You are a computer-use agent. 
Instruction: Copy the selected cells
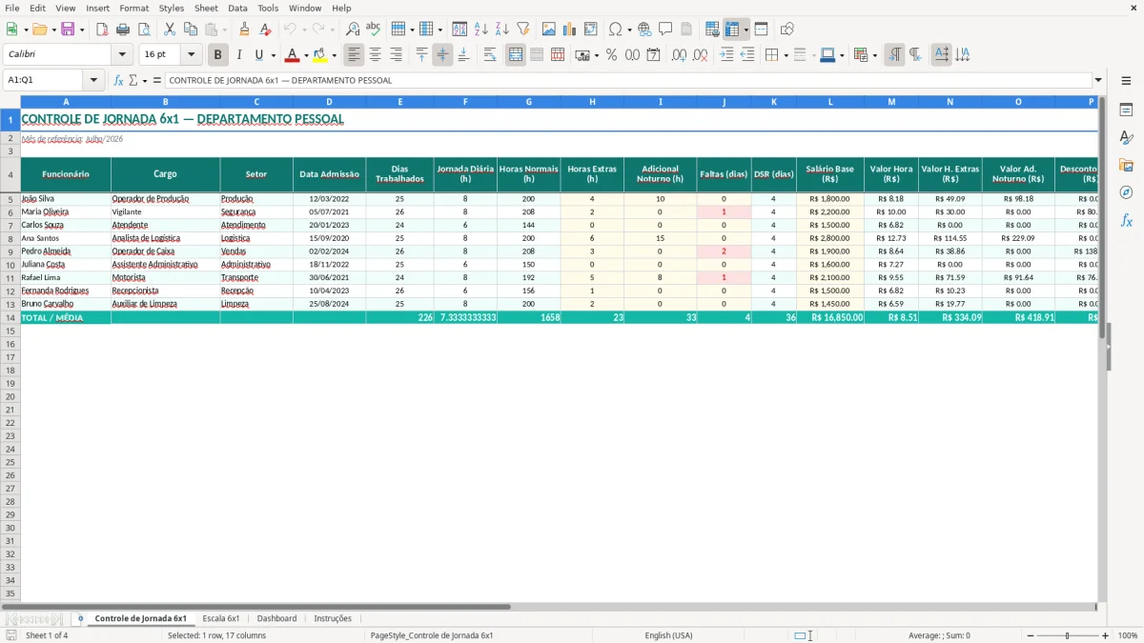click(191, 30)
